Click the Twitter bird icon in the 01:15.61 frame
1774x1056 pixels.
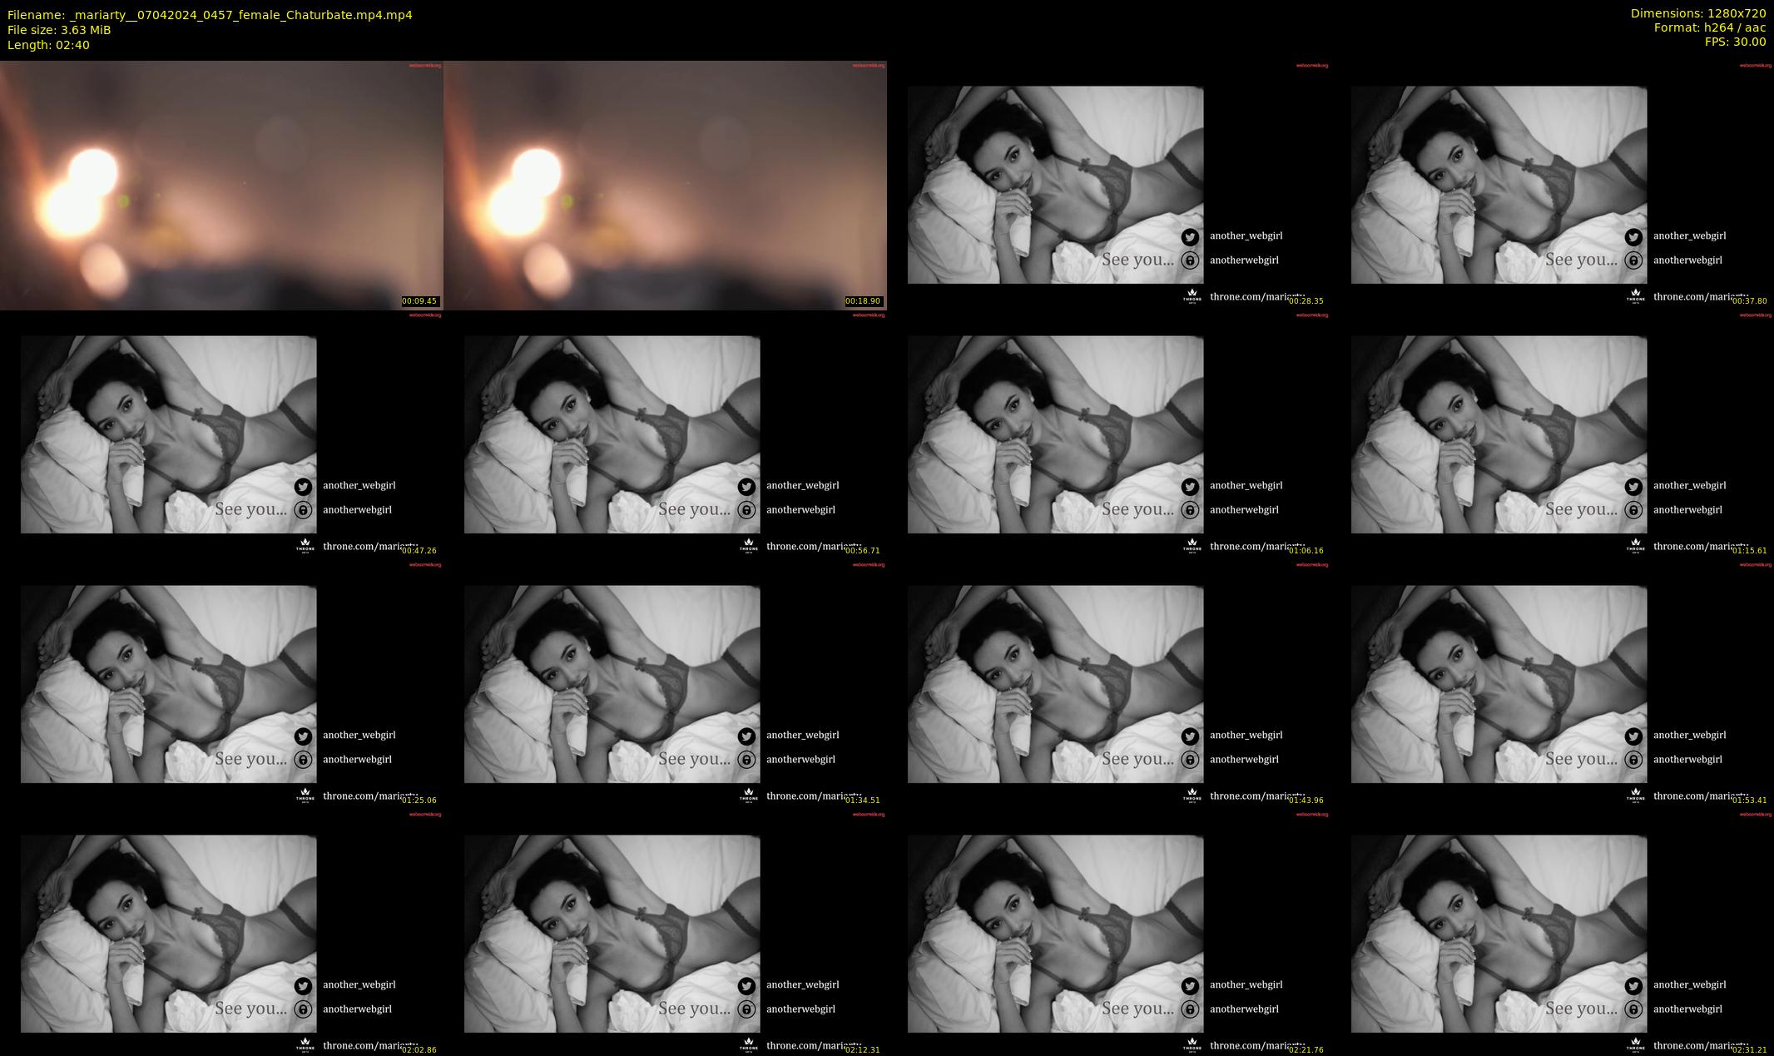coord(1633,486)
